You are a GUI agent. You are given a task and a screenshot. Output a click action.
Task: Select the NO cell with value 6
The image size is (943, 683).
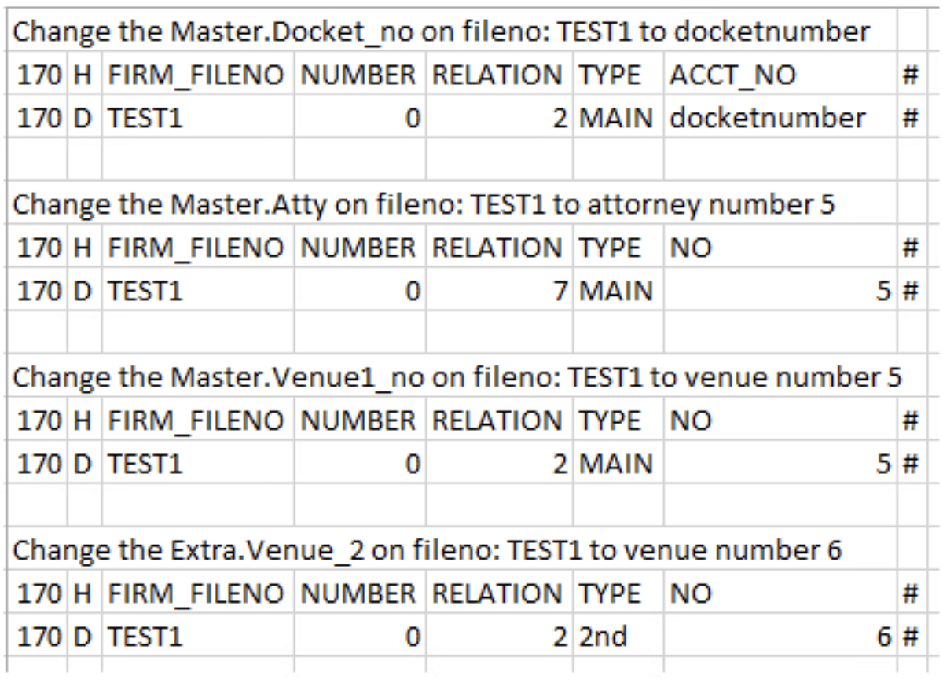pyautogui.click(x=884, y=637)
